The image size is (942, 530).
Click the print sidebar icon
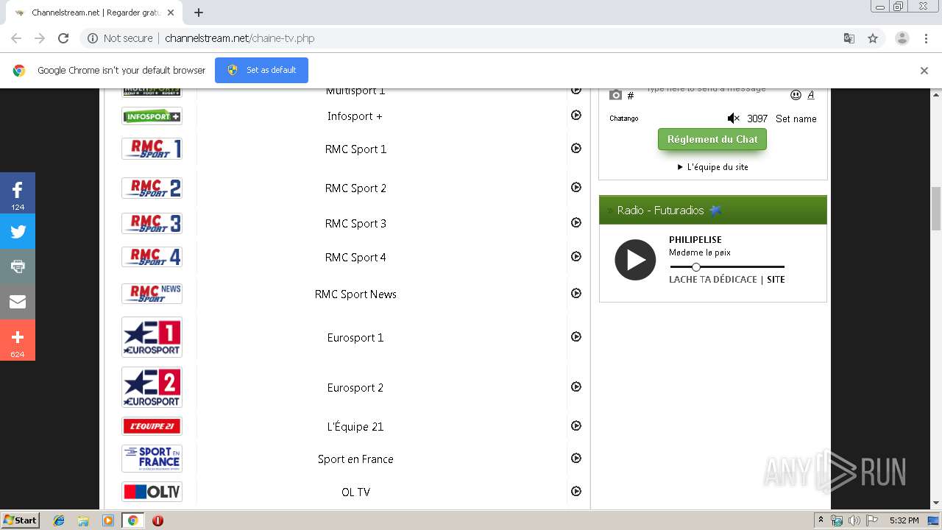[18, 266]
